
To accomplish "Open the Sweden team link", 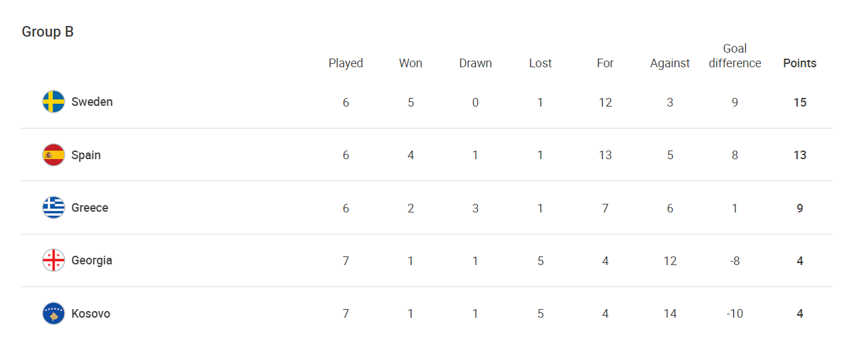I will click(x=92, y=102).
